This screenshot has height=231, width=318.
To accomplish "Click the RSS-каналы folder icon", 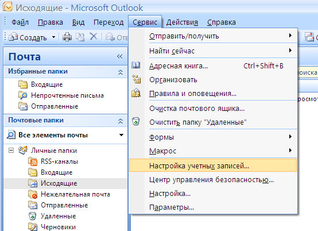I will pos(33,161).
